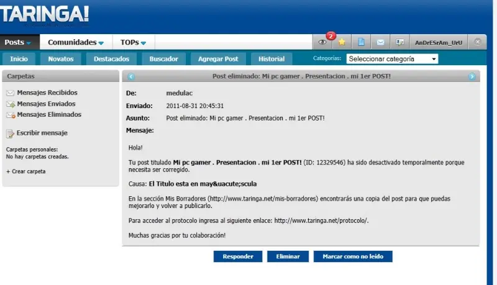This screenshot has width=497, height=285.
Task: Click the mis-borradores URL in message
Action: click(263, 199)
